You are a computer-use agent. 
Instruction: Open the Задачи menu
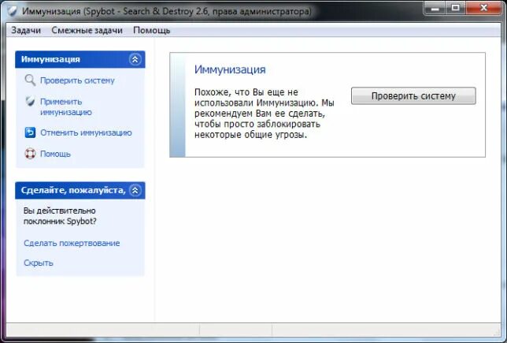tap(26, 31)
